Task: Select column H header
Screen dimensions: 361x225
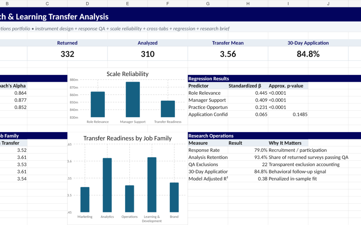Action: coord(248,3)
